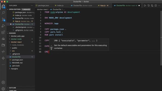Switch to the App.js tab

pyautogui.click(x=103, y=6)
